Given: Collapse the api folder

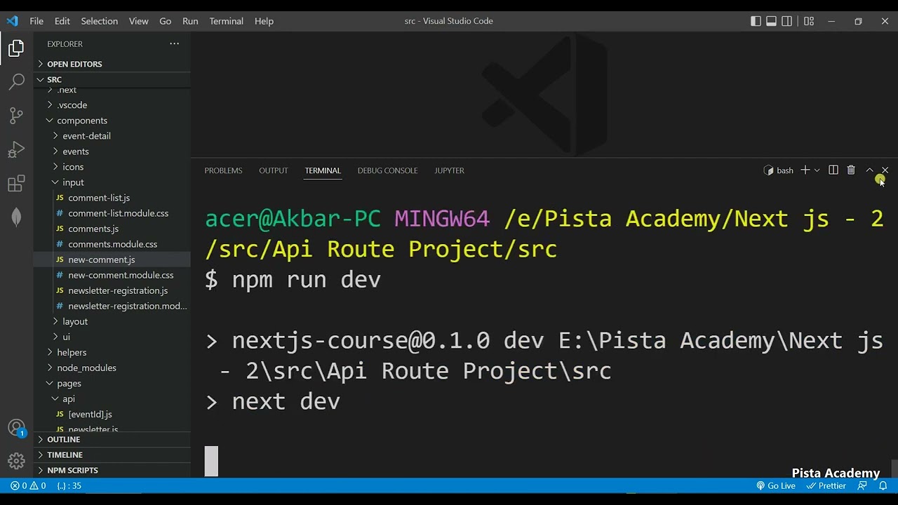Looking at the screenshot, I should (x=112, y=398).
